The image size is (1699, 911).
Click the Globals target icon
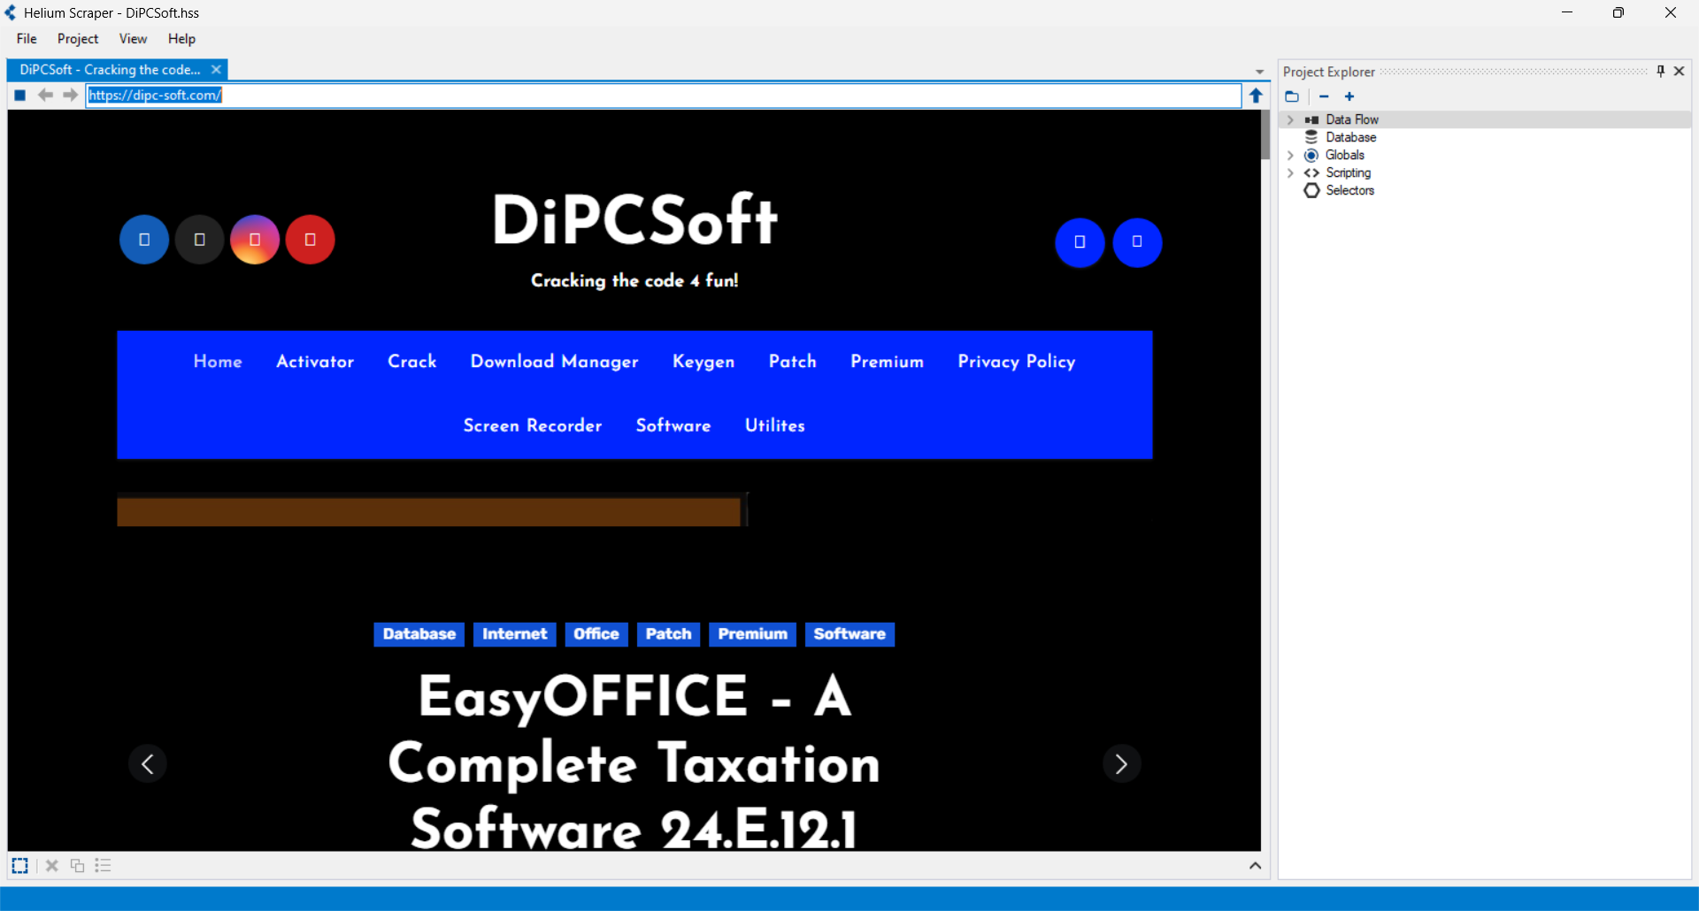[x=1311, y=155]
